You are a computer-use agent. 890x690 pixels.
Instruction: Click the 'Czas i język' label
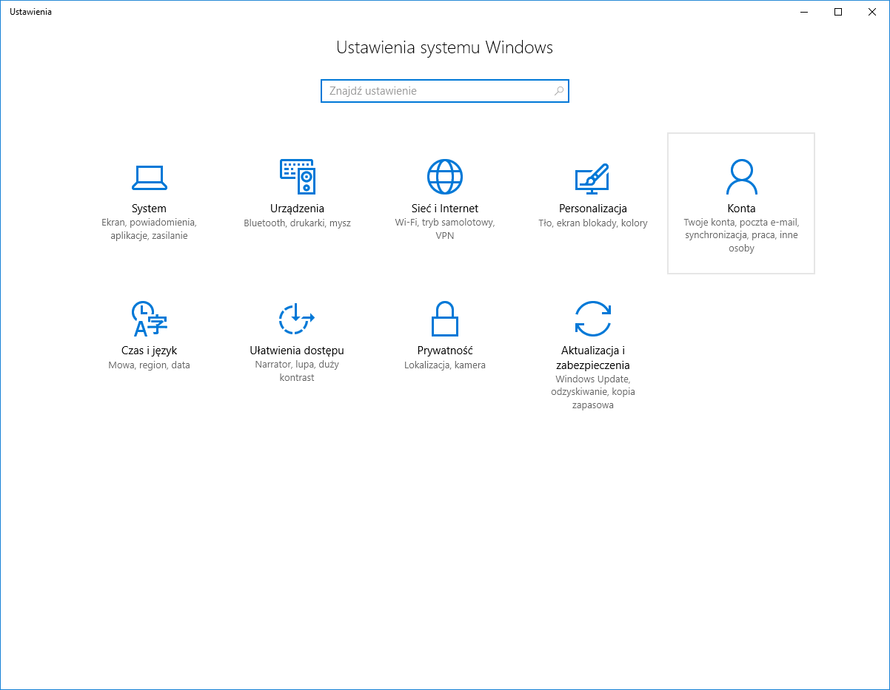coord(149,351)
